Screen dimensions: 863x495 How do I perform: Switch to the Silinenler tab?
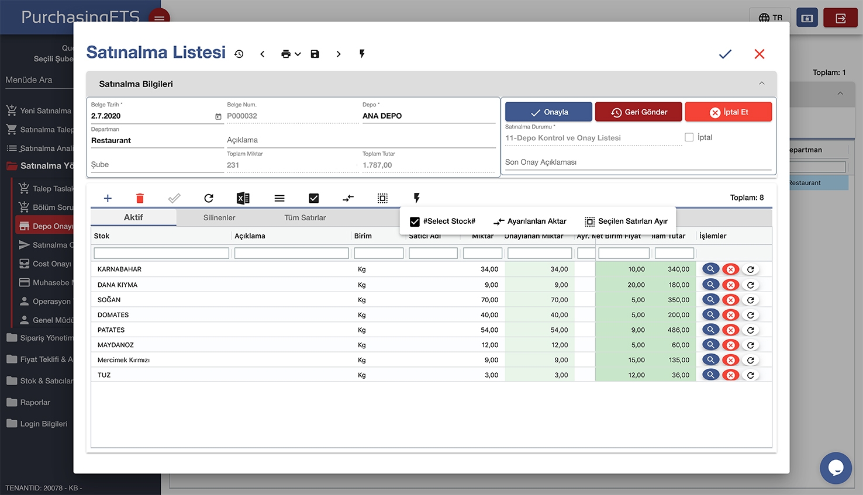[x=219, y=217]
